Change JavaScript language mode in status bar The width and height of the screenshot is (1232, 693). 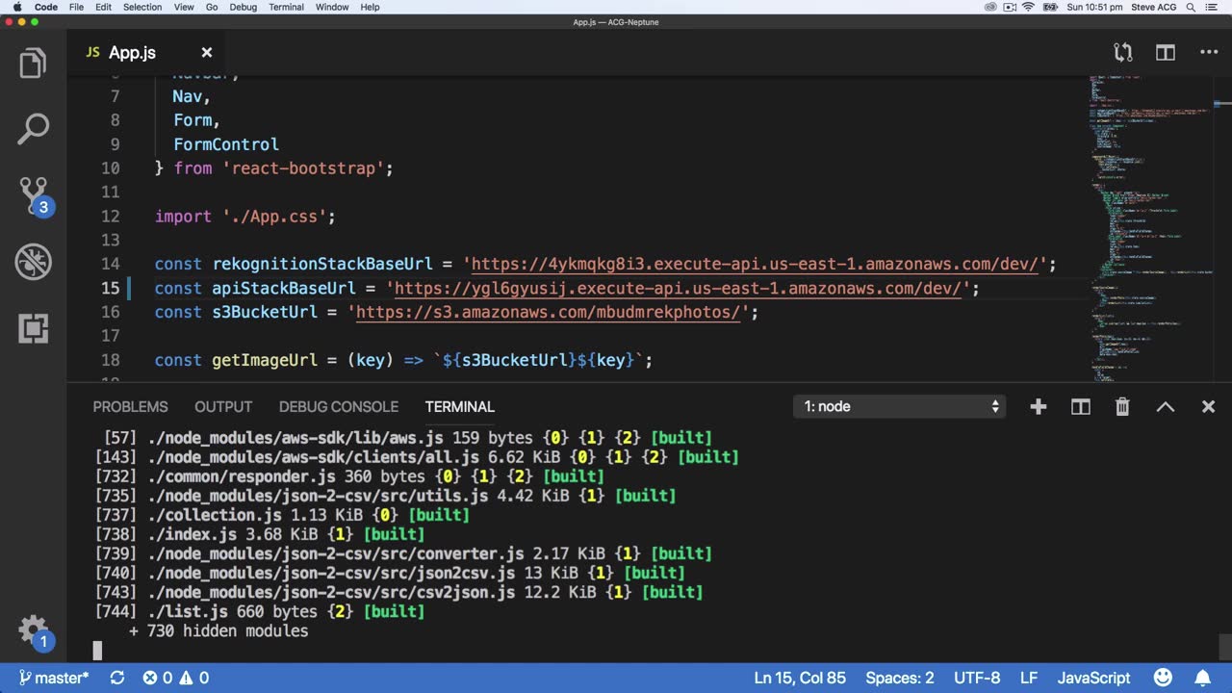point(1093,678)
